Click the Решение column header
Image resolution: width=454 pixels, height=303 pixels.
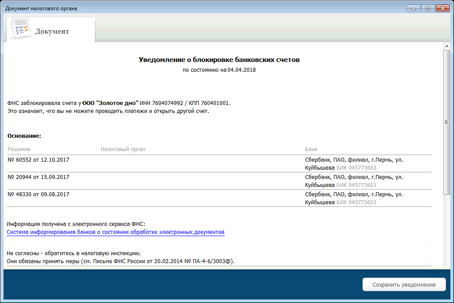[x=19, y=149]
